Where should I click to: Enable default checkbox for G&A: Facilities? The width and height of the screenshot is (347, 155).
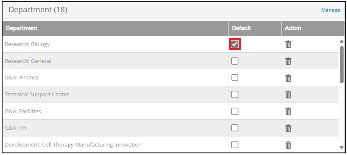tap(235, 111)
